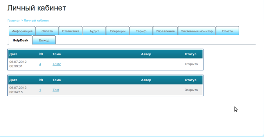Click the Тема header in the open-tickets table
264x137 pixels.
tap(56, 54)
